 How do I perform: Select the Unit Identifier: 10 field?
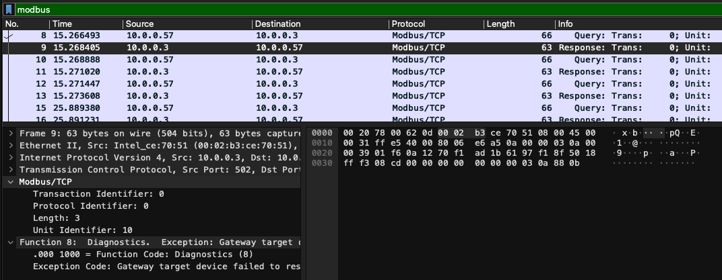pos(82,230)
